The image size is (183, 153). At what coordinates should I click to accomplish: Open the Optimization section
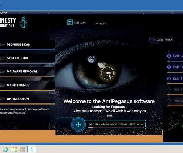[27, 99]
